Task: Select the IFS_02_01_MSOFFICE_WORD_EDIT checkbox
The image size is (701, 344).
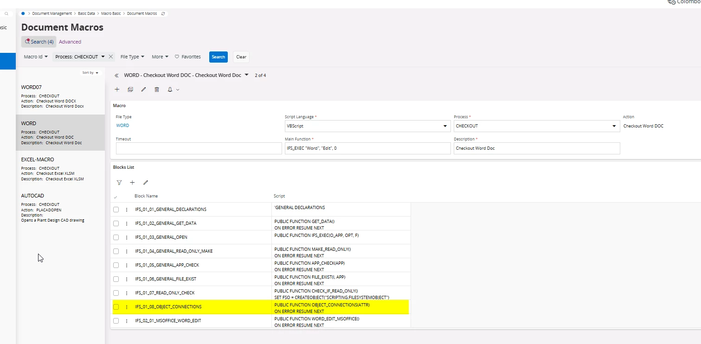Action: 116,321
